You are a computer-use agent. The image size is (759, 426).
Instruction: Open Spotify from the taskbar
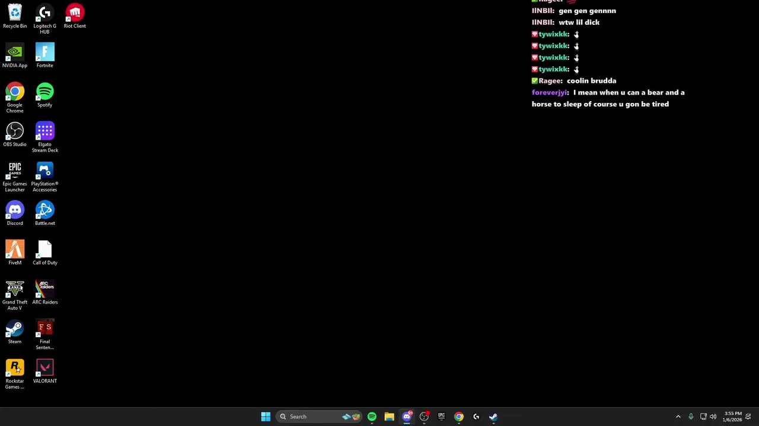pos(372,417)
